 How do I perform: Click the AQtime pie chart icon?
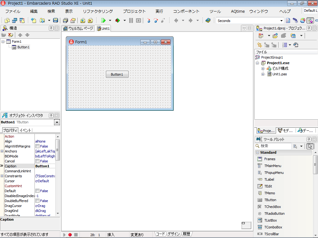302,20
